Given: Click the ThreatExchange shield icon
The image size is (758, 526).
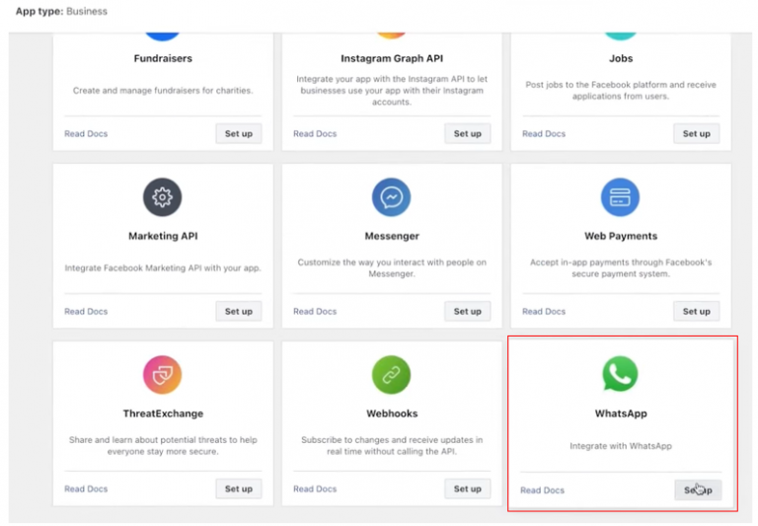Looking at the screenshot, I should coord(163,375).
